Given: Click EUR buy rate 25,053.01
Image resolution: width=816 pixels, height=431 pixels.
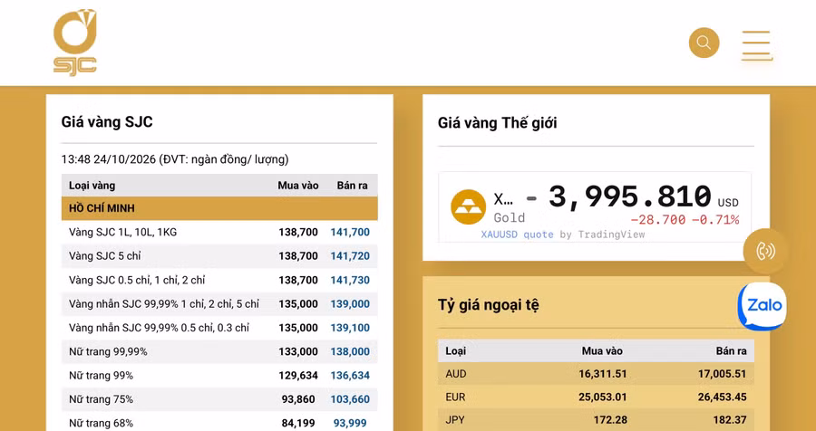Looking at the screenshot, I should pos(603,397).
